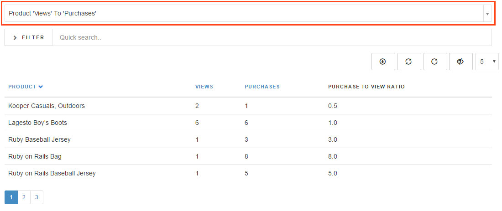
Task: Click the PURCHASE TO VIEW RATIO header
Action: [366, 87]
